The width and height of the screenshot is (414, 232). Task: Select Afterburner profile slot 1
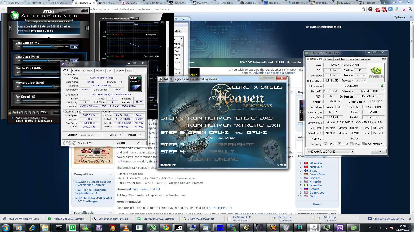tap(22, 113)
